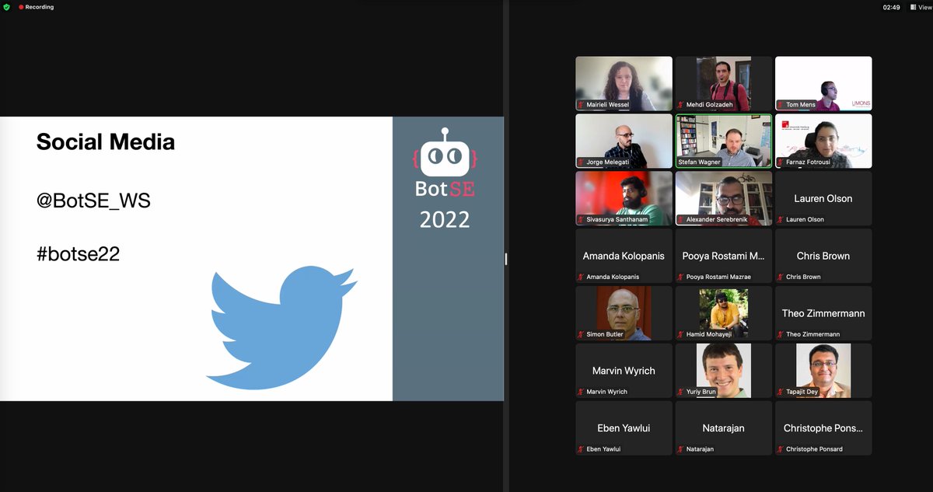Click the 02:49 meeting timer
Image resolution: width=933 pixels, height=492 pixels.
coord(892,7)
